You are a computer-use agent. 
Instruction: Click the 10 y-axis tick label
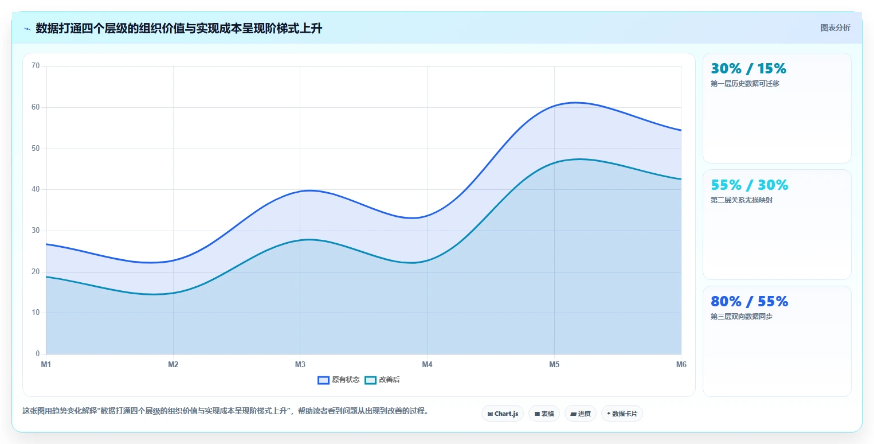point(36,313)
